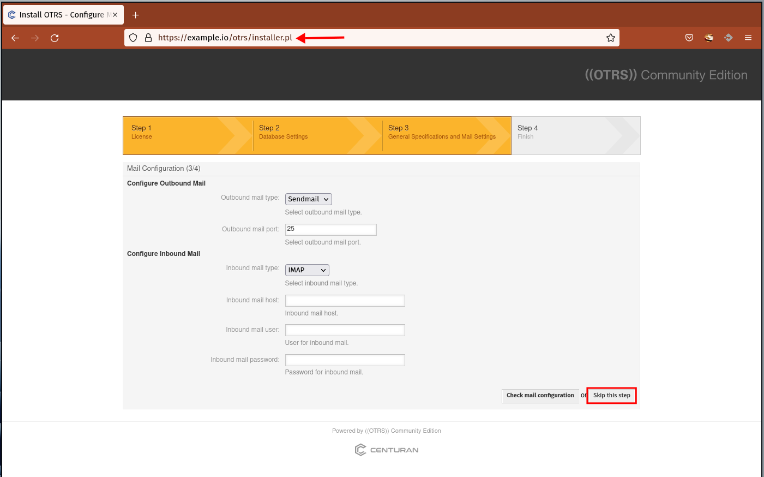Click the 'Select outbound mail type.' hint
764x477 pixels.
[323, 212]
